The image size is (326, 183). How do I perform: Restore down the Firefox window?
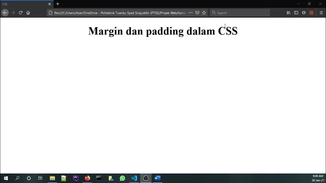309,4
